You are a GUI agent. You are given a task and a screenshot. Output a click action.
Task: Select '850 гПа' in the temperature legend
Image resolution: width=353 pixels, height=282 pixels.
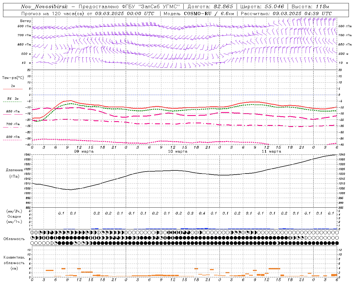[13, 112]
